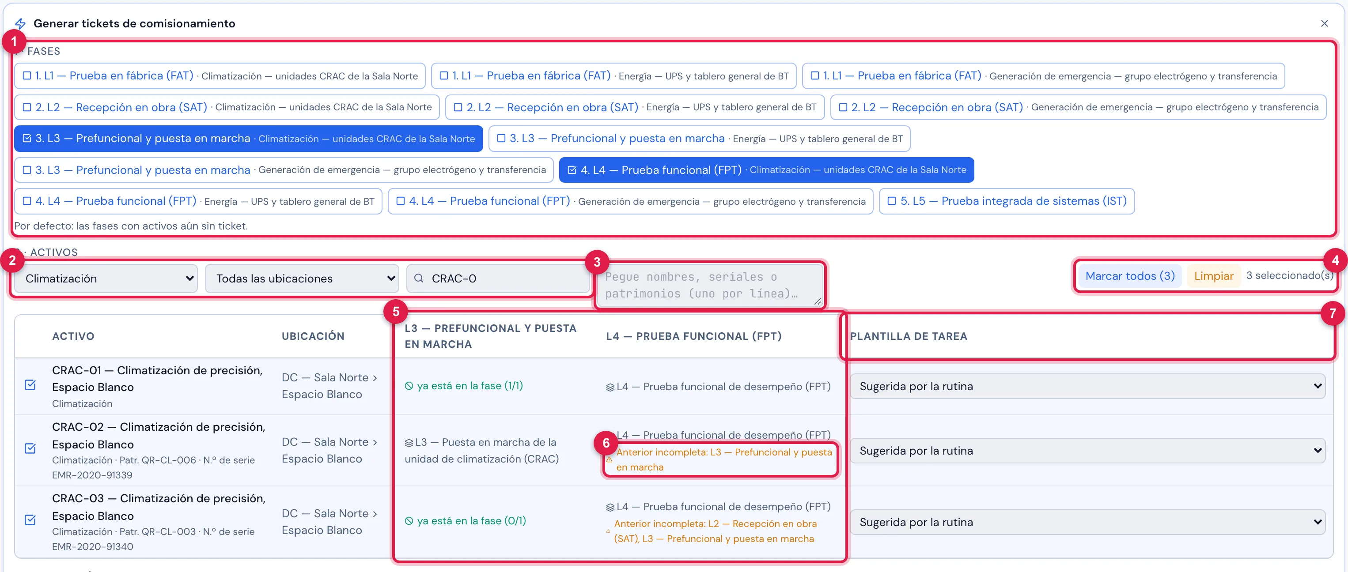Click the green prohibited icon in CRAC-03 row
1348x572 pixels.
(x=409, y=521)
